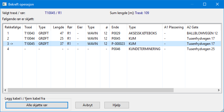
Task: Close the Bekreft operasjon dialog
Action: 217,4
